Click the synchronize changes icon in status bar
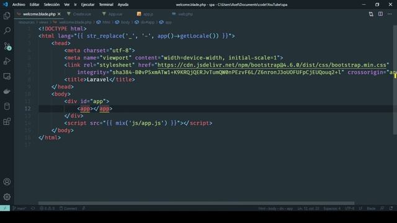This screenshot has height=223, width=397. (33, 208)
